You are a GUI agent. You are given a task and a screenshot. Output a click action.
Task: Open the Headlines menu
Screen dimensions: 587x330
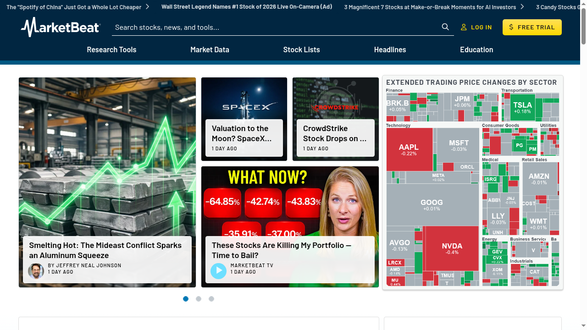point(390,49)
